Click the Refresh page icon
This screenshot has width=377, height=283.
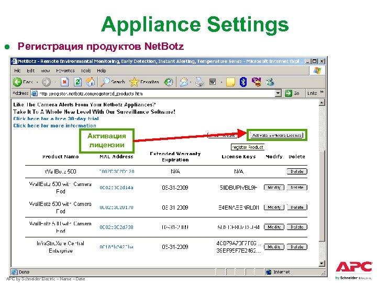77,82
